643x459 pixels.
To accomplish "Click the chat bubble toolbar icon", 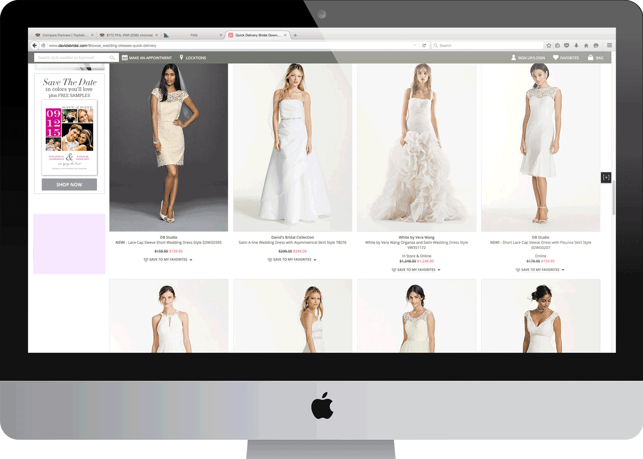I will pyautogui.click(x=596, y=45).
